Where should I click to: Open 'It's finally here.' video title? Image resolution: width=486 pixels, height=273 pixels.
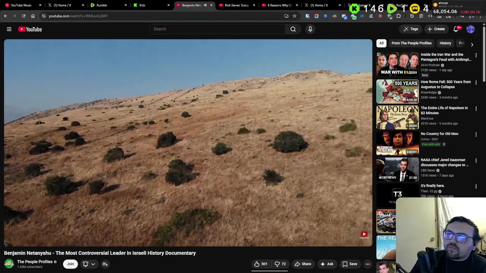click(432, 186)
